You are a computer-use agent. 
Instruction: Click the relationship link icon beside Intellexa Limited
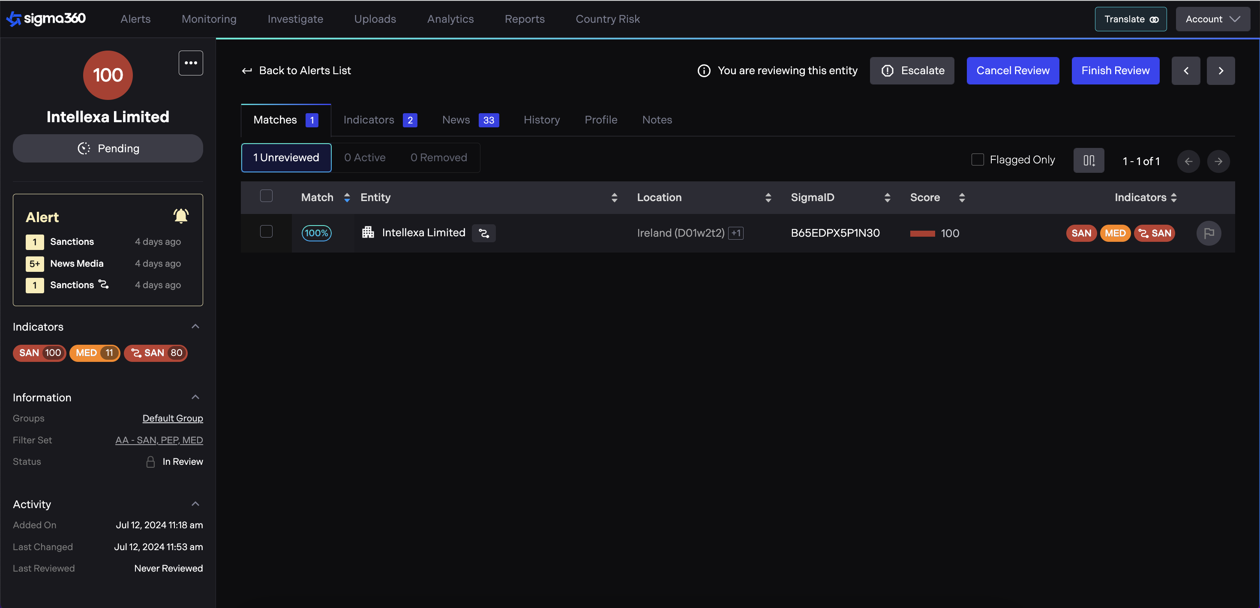(x=483, y=233)
